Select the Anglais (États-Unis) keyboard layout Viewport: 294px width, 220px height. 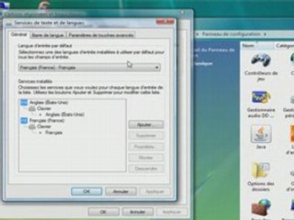(x=65, y=115)
